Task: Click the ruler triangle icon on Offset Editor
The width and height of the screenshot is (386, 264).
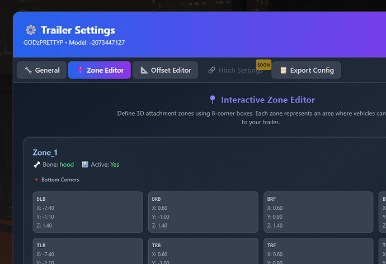Action: (144, 70)
